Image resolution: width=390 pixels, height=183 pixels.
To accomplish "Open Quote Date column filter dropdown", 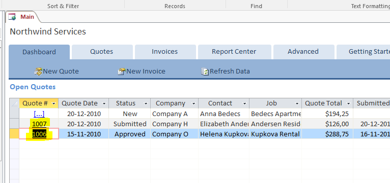I will [x=104, y=103].
